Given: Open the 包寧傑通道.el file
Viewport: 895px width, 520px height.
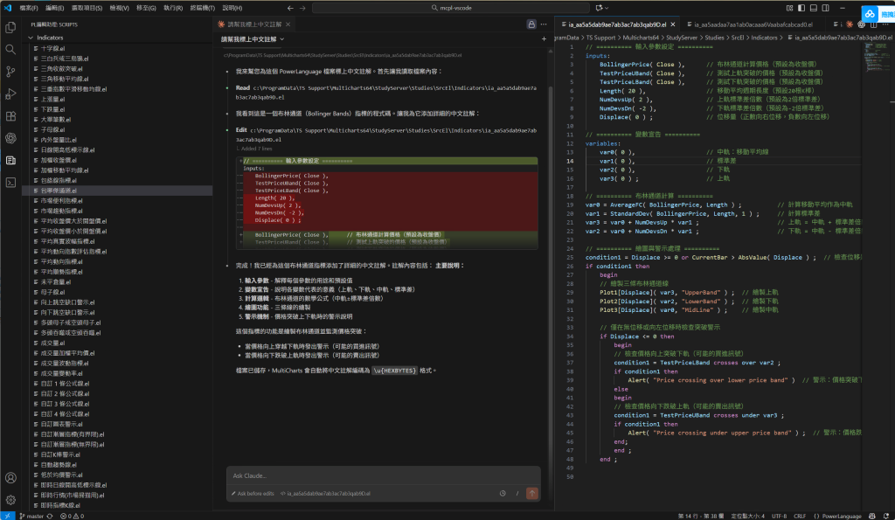Looking at the screenshot, I should pos(59,190).
